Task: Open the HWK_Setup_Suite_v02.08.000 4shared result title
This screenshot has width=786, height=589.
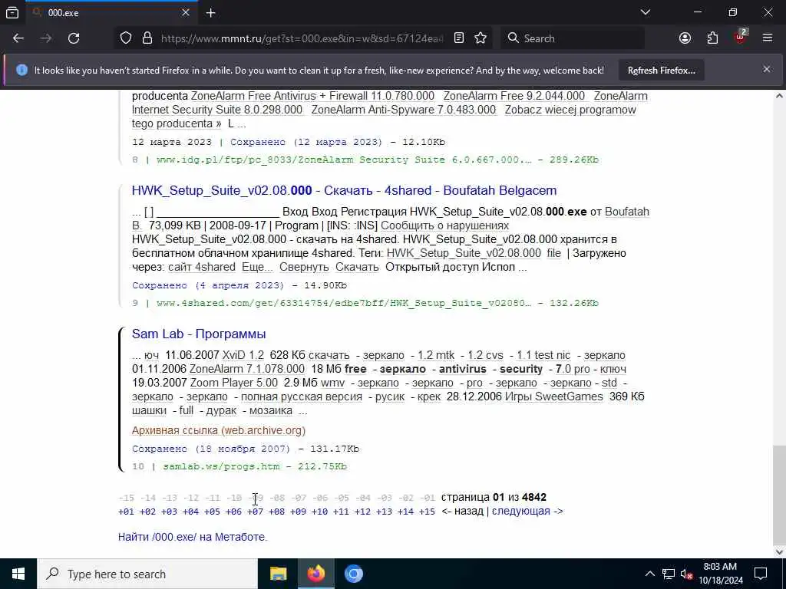Action: tap(344, 190)
